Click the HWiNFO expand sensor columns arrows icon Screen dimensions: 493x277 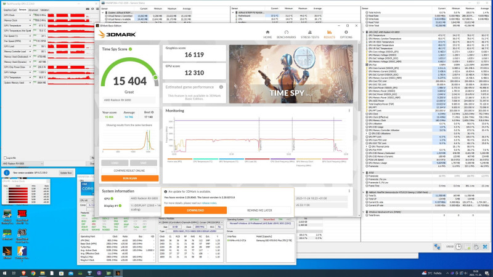438,247
